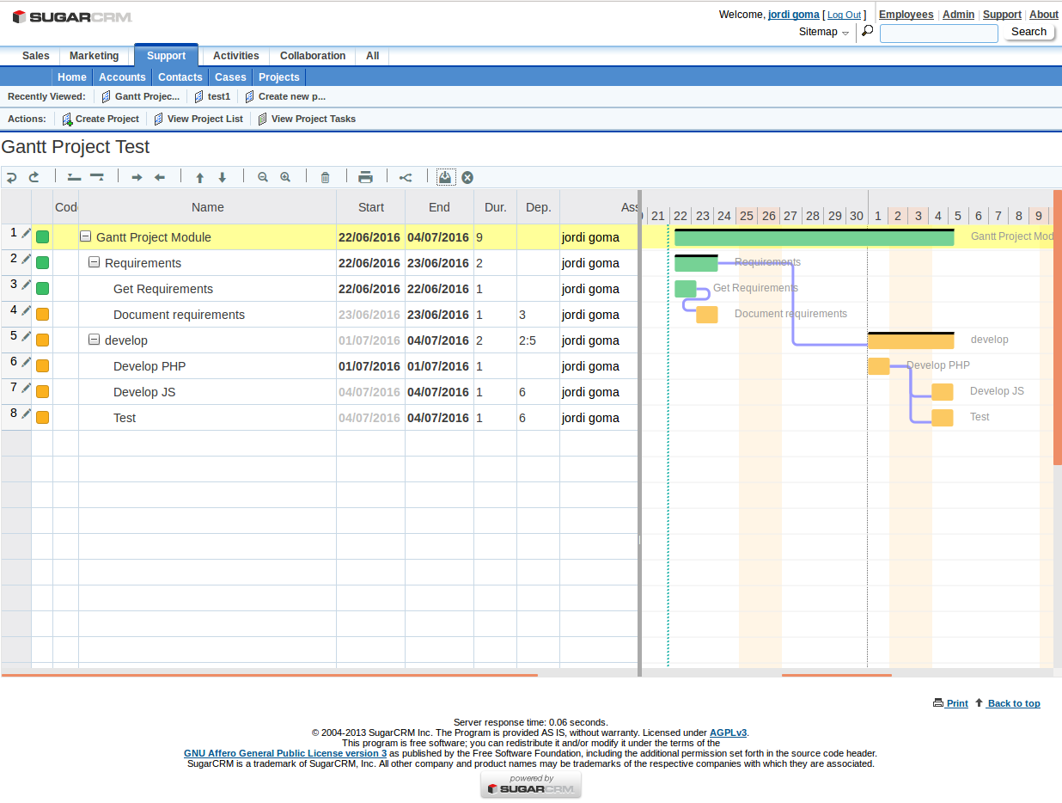The width and height of the screenshot is (1062, 803).
Task: Click the status square of Gantt Project Module
Action: click(42, 237)
